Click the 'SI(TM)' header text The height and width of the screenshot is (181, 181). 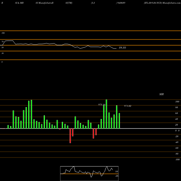click(69, 3)
